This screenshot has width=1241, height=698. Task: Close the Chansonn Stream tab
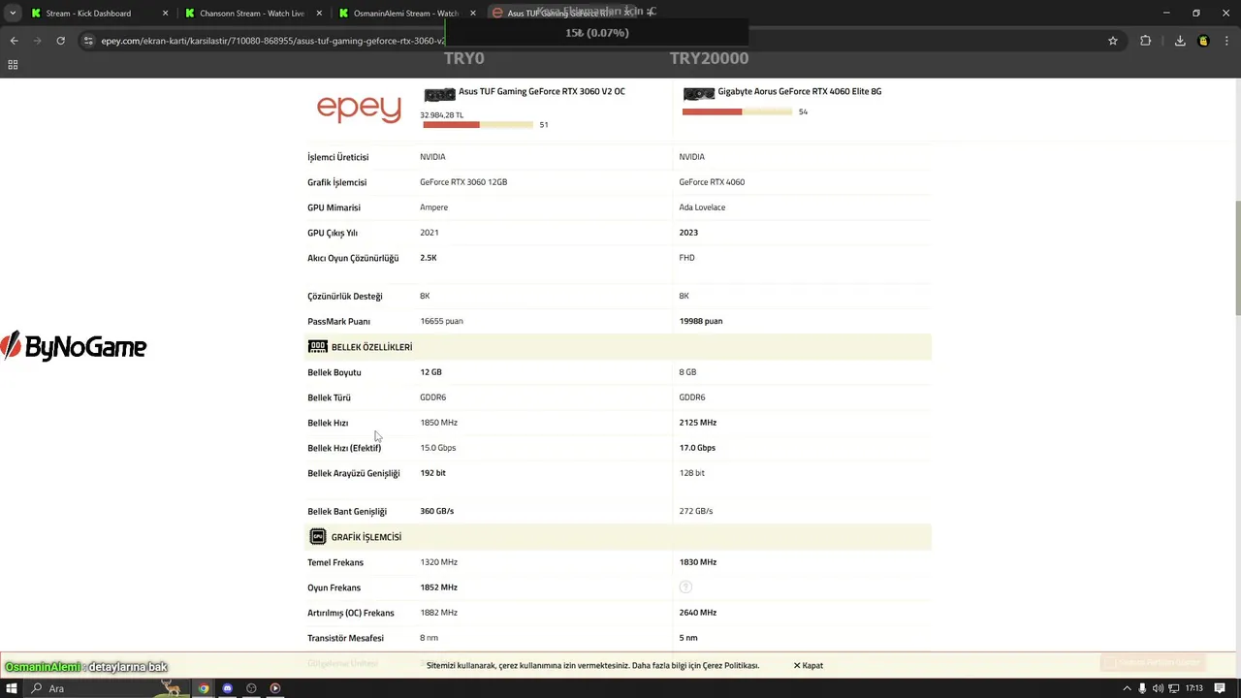click(319, 14)
